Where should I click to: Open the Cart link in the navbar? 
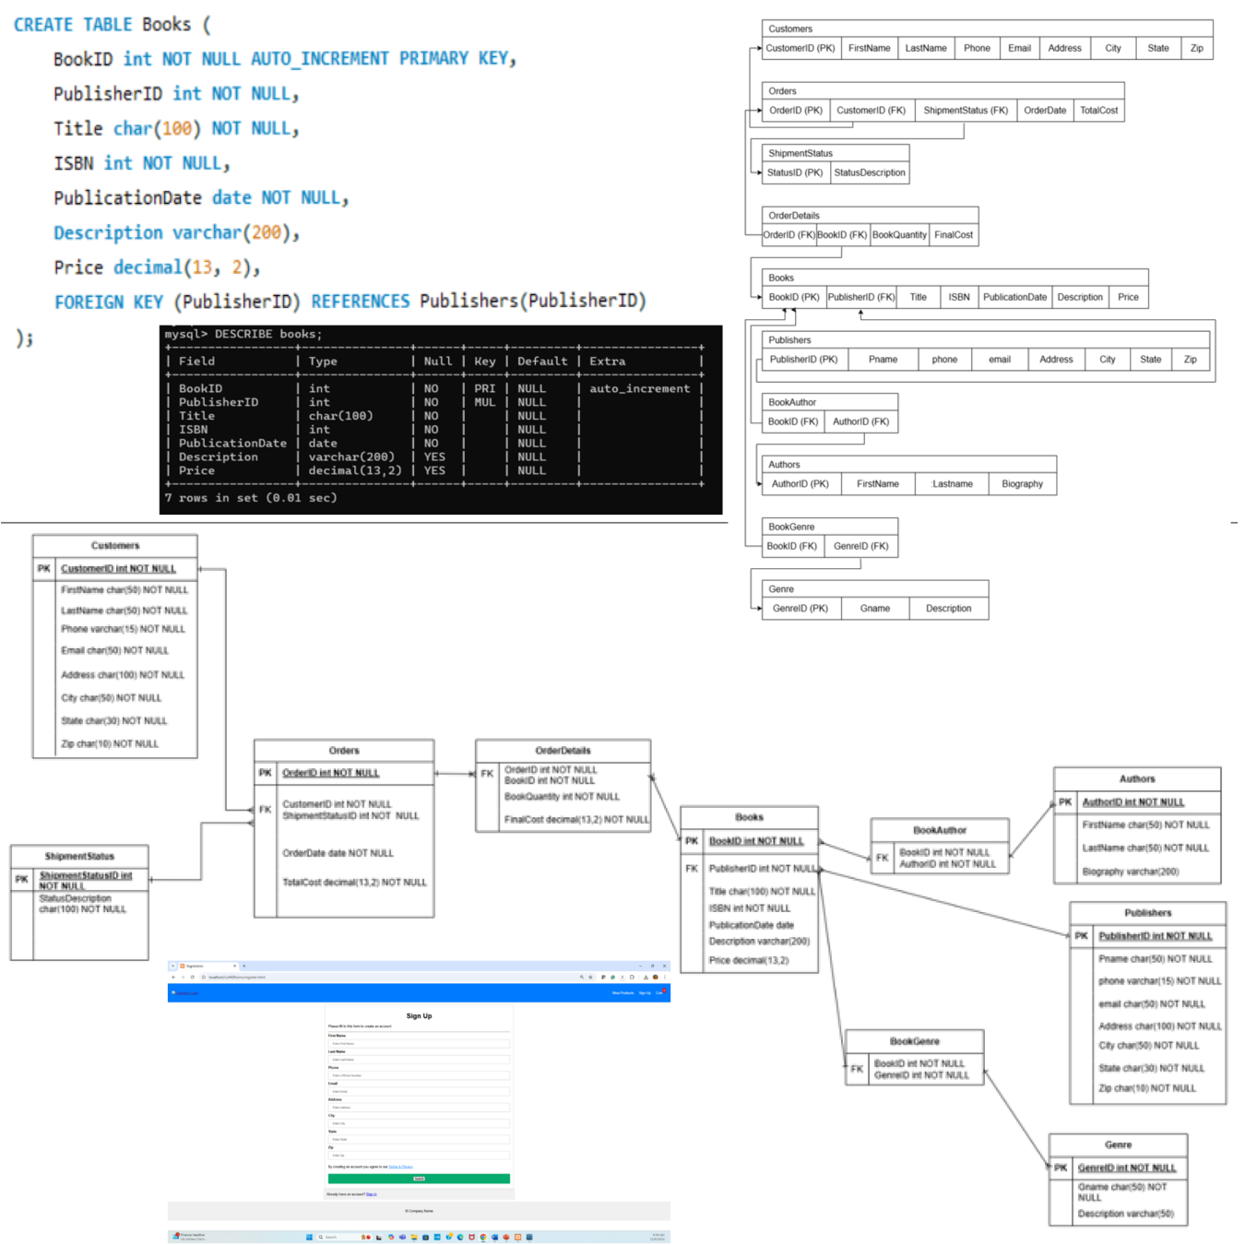pyautogui.click(x=659, y=993)
